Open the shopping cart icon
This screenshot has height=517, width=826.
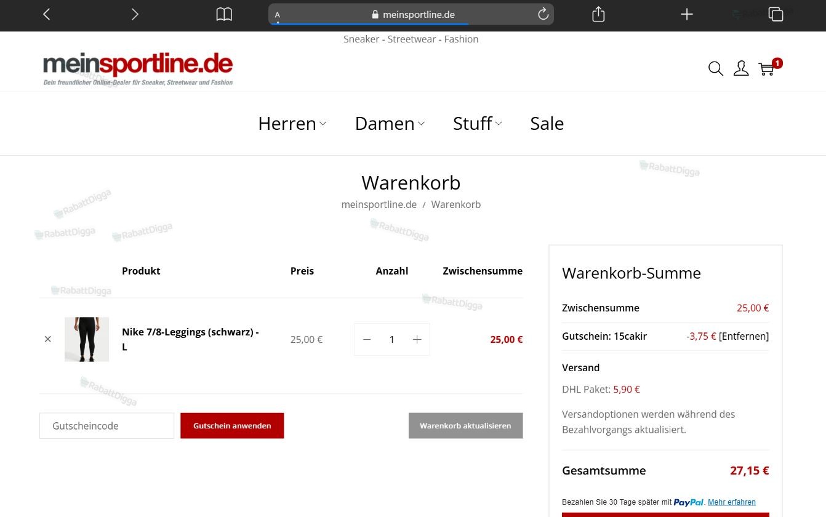coord(767,68)
